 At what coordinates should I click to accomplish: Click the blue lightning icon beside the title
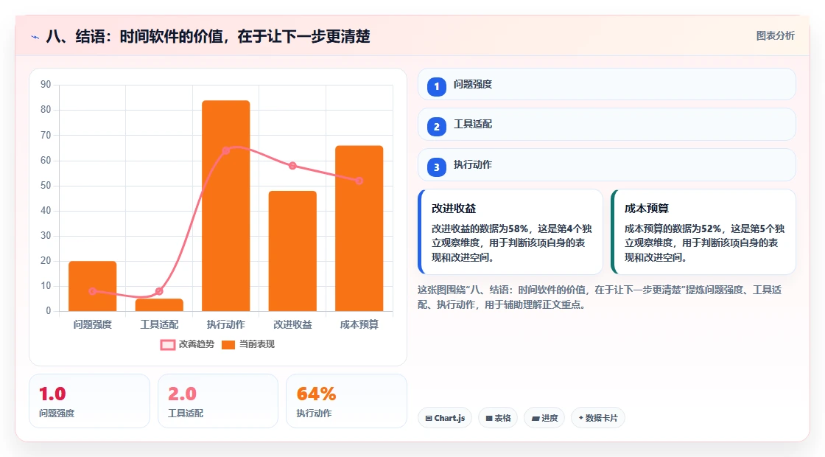(x=35, y=37)
